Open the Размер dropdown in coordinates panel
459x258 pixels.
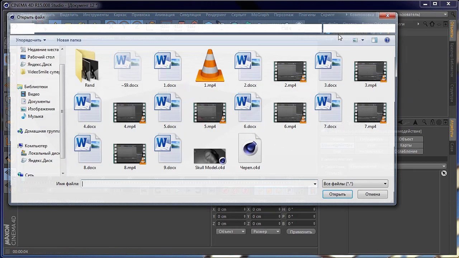click(266, 231)
